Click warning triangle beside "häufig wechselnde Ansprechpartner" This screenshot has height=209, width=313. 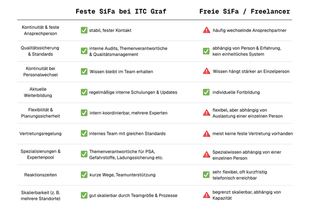click(x=207, y=30)
